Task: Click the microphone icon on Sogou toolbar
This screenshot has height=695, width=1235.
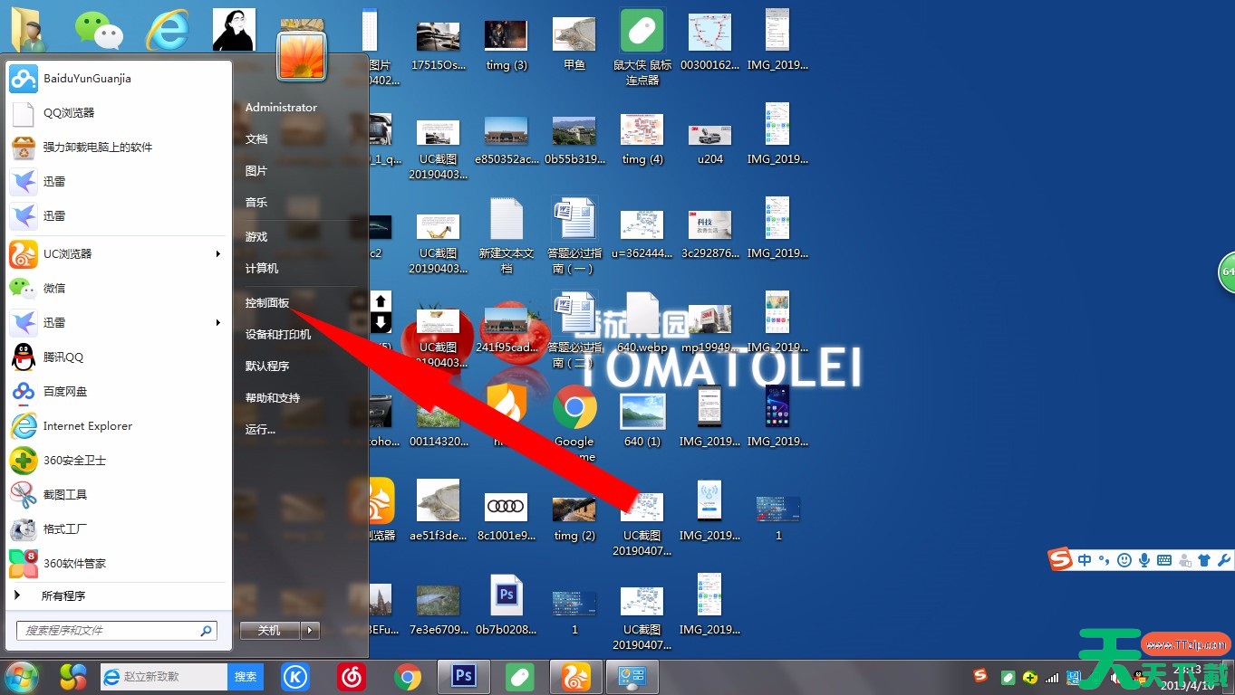Action: [x=1144, y=560]
